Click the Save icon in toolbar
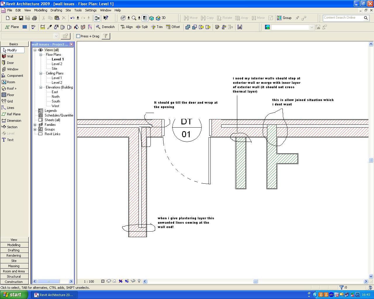 click(x=21, y=18)
